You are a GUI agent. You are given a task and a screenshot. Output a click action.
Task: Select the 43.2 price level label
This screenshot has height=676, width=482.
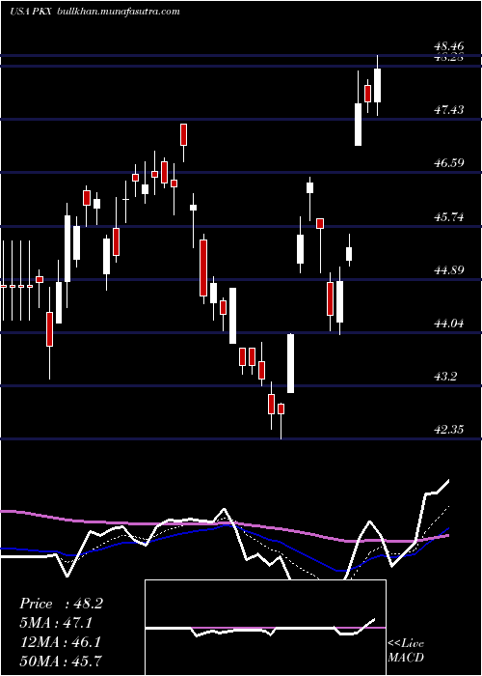point(445,377)
